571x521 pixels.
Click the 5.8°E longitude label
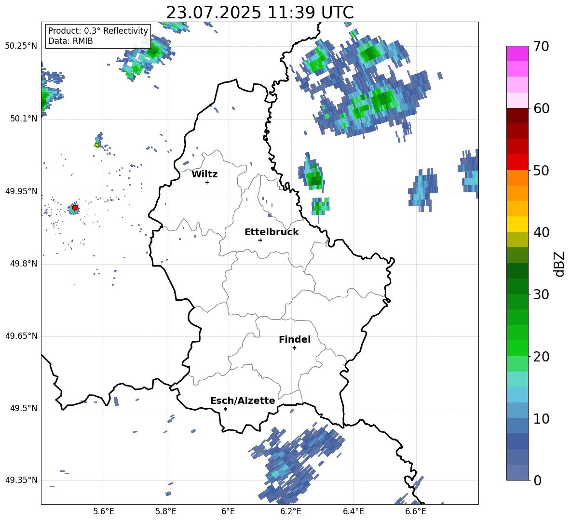[x=166, y=512]
